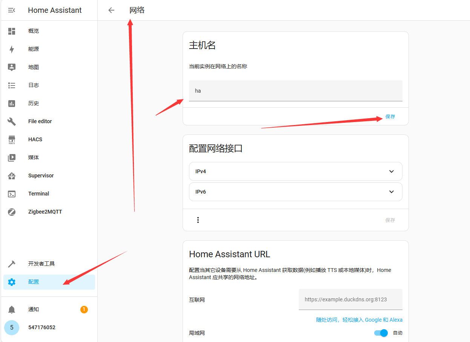Select the 互联网 label
The height and width of the screenshot is (342, 470).
[197, 300]
